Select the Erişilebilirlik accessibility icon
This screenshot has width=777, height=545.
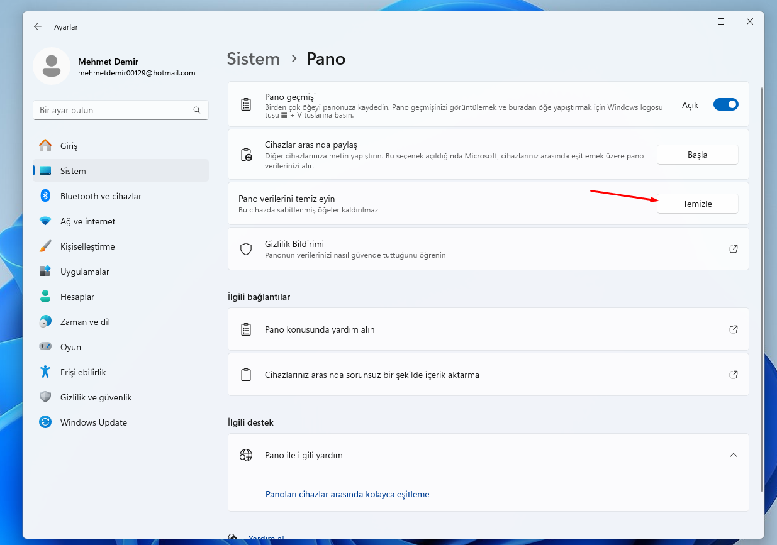click(x=45, y=372)
